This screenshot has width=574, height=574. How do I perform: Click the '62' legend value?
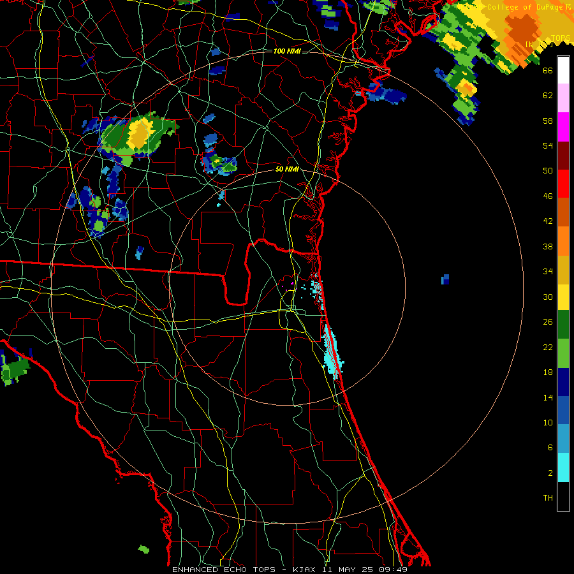click(548, 96)
